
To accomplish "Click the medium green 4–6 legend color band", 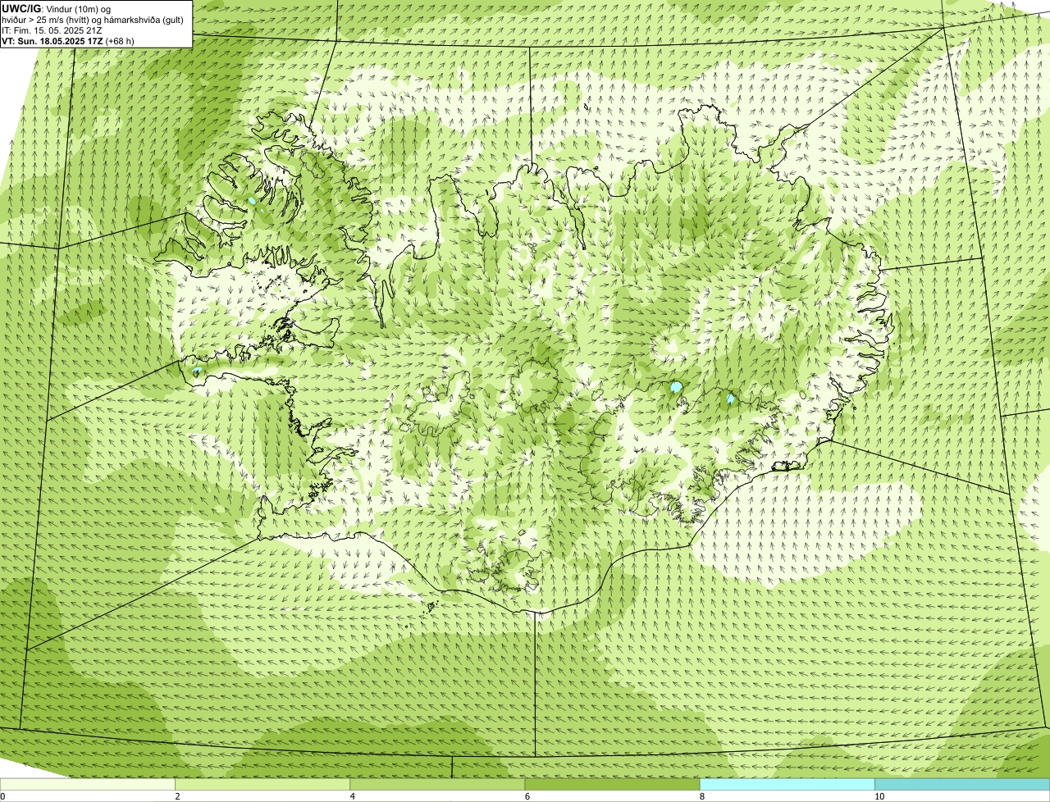I will [x=437, y=784].
